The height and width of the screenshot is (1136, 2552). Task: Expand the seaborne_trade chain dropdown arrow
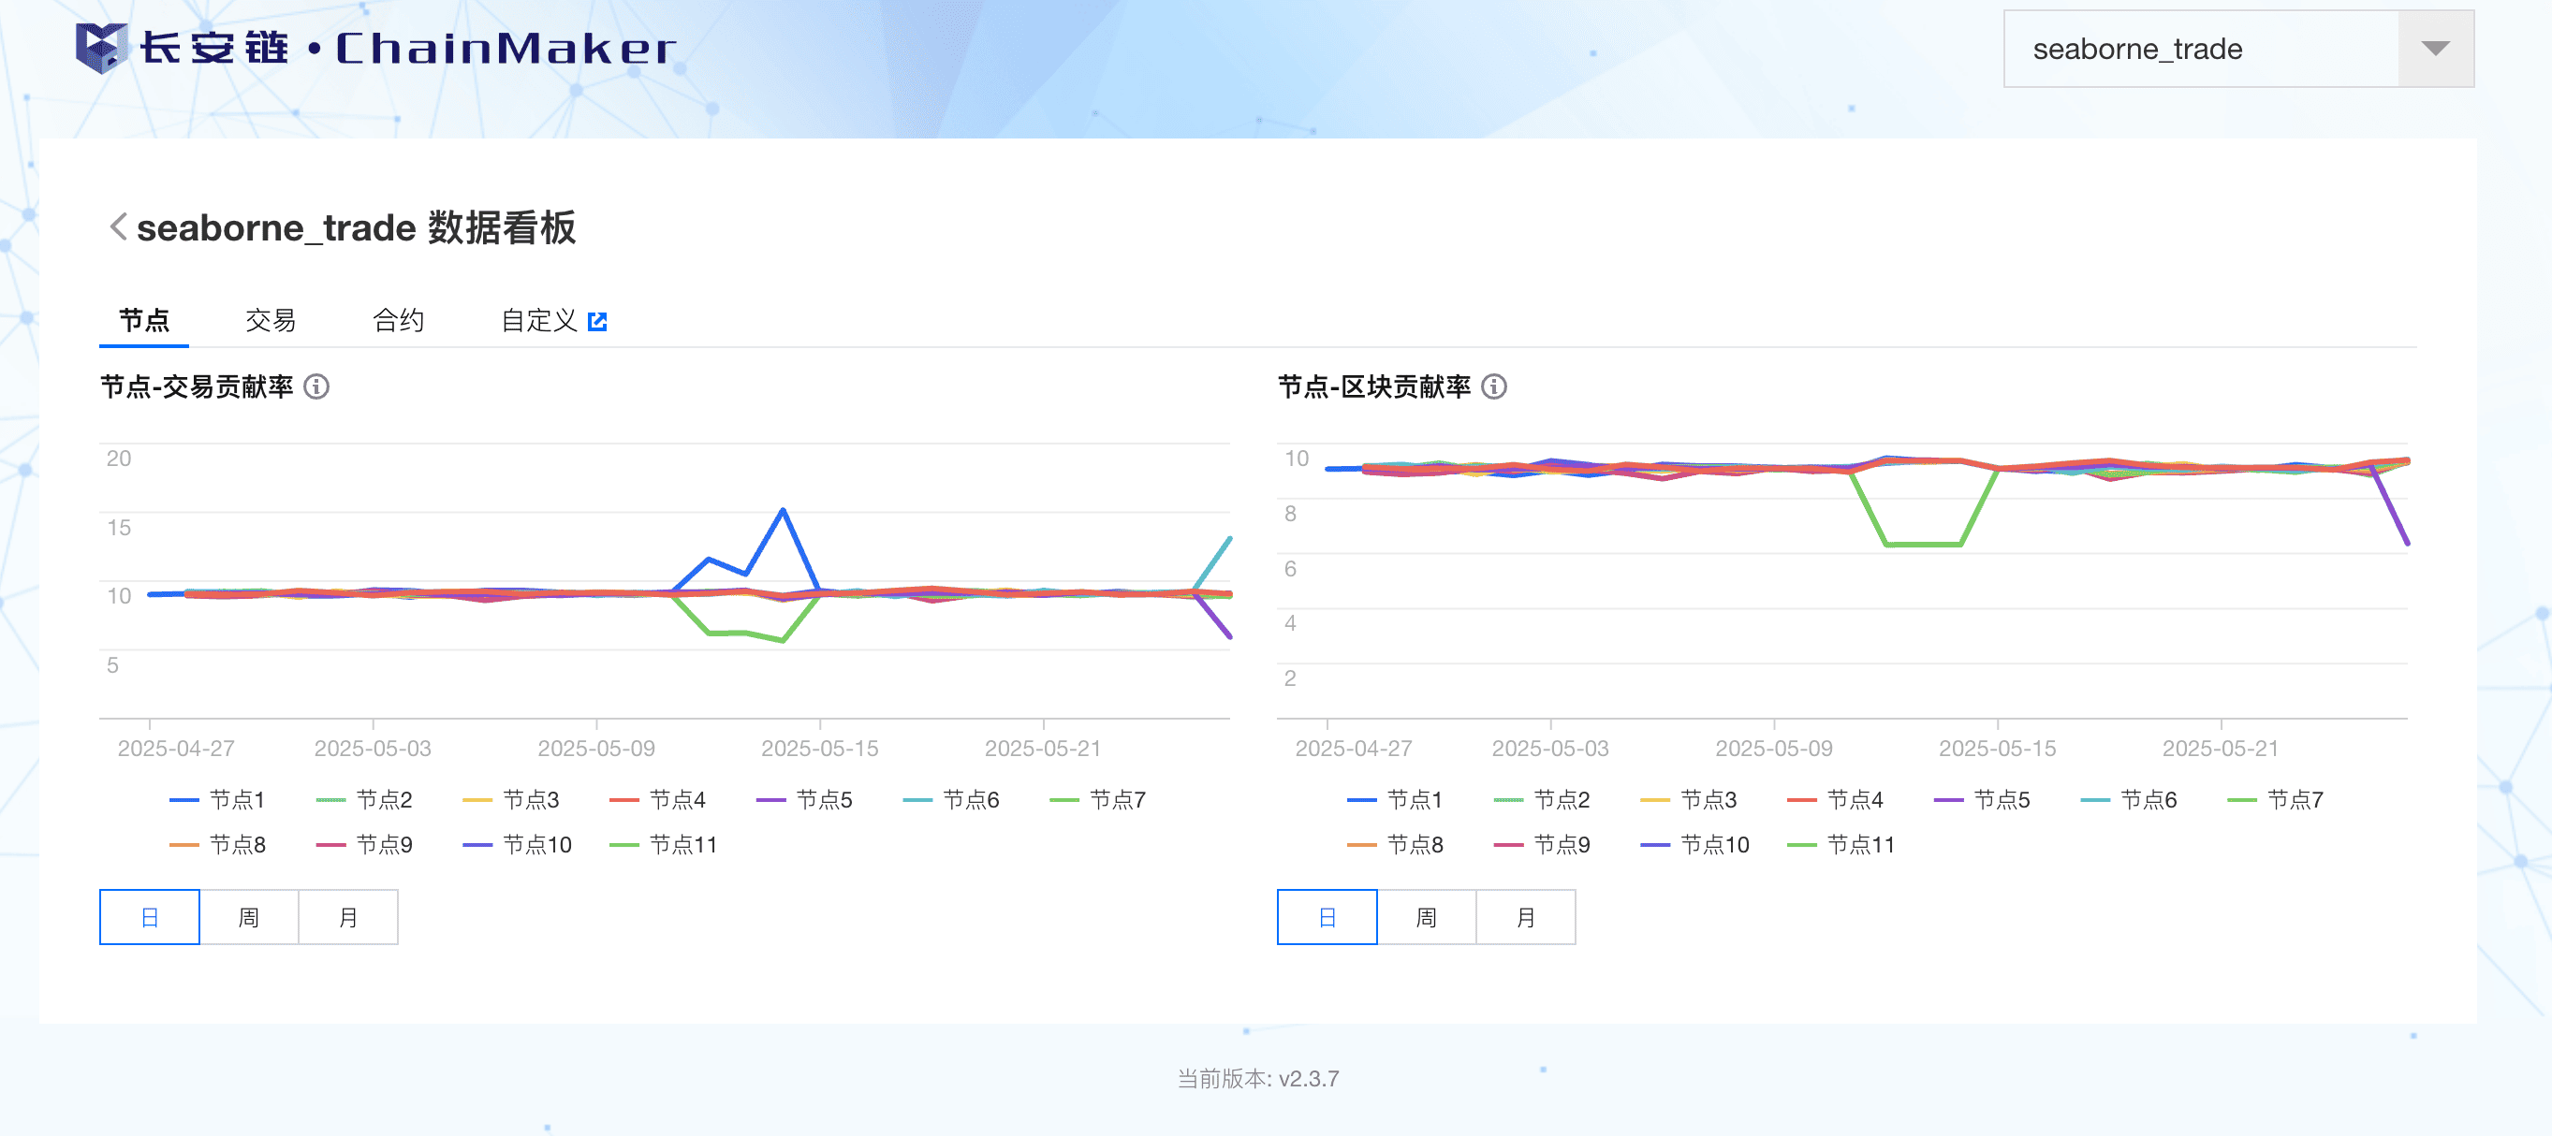[x=2434, y=49]
